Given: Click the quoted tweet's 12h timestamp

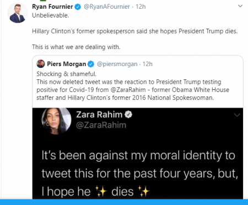Looking at the screenshot, I should pos(148,64).
